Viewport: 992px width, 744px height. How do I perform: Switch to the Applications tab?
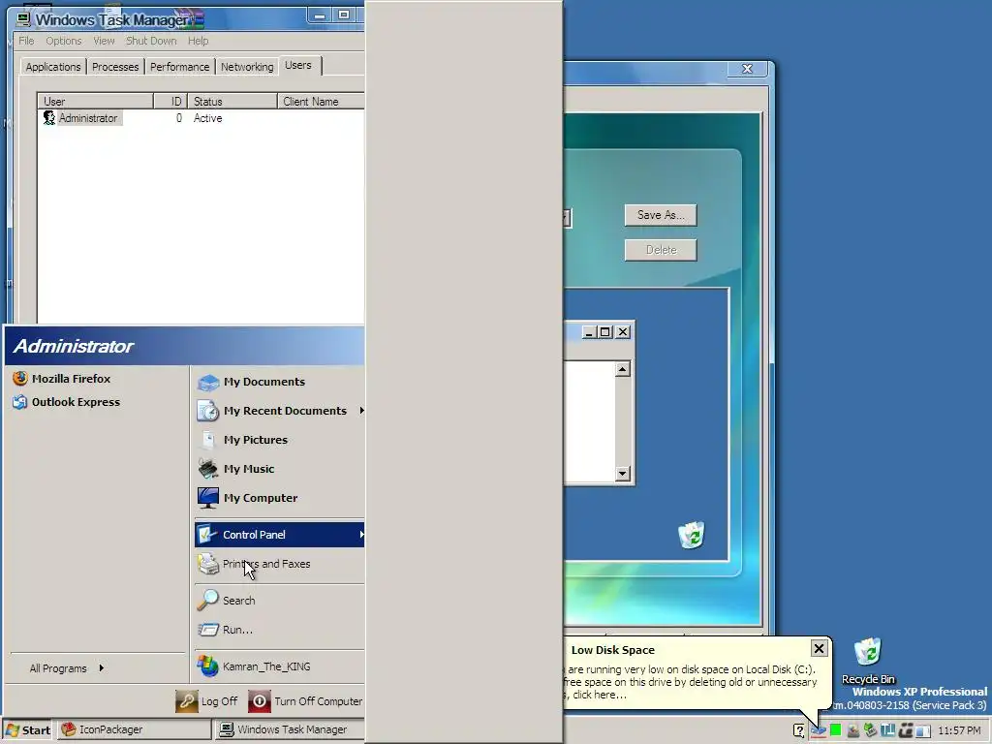[53, 67]
